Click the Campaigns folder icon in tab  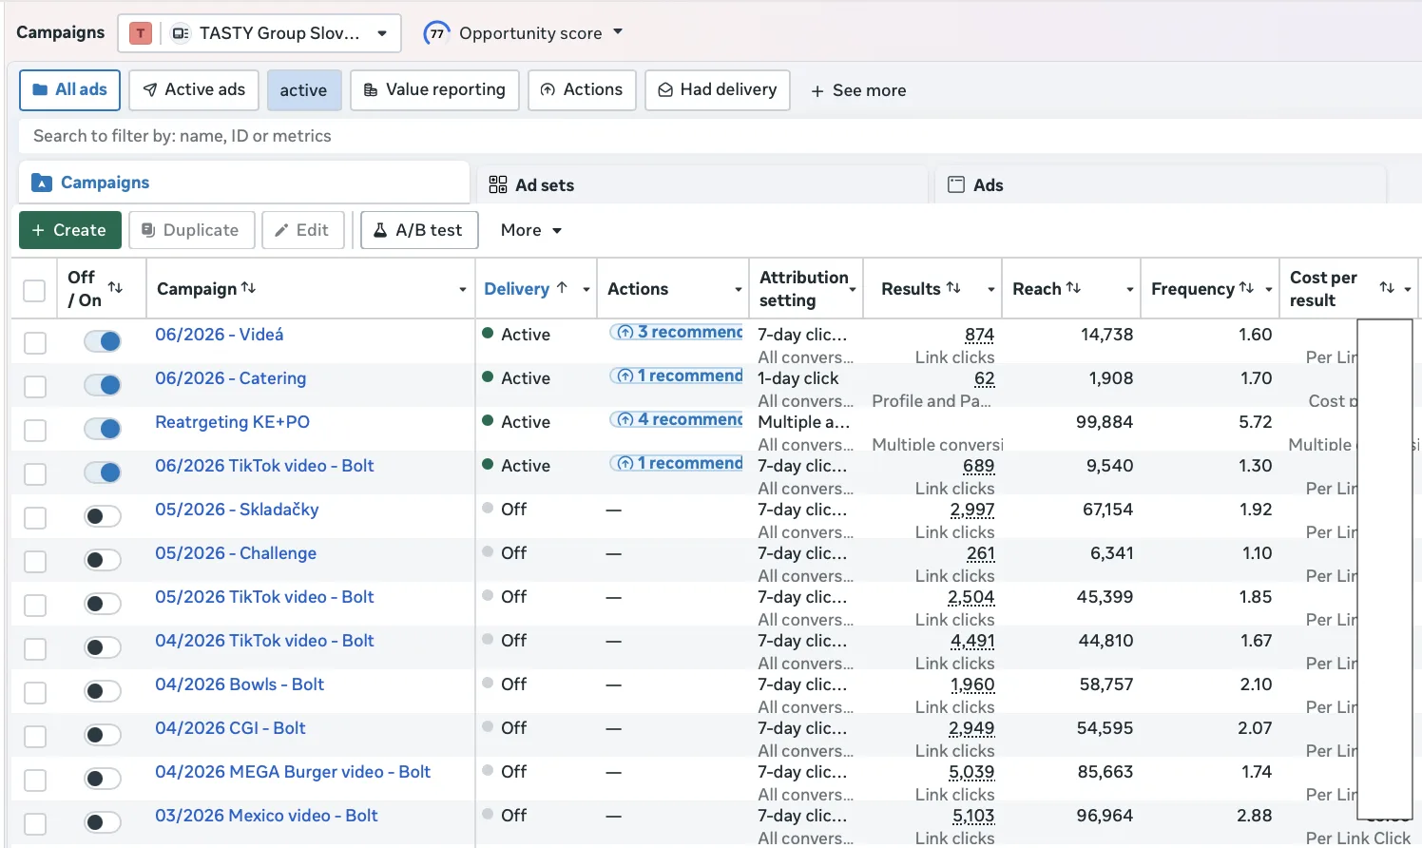coord(42,183)
